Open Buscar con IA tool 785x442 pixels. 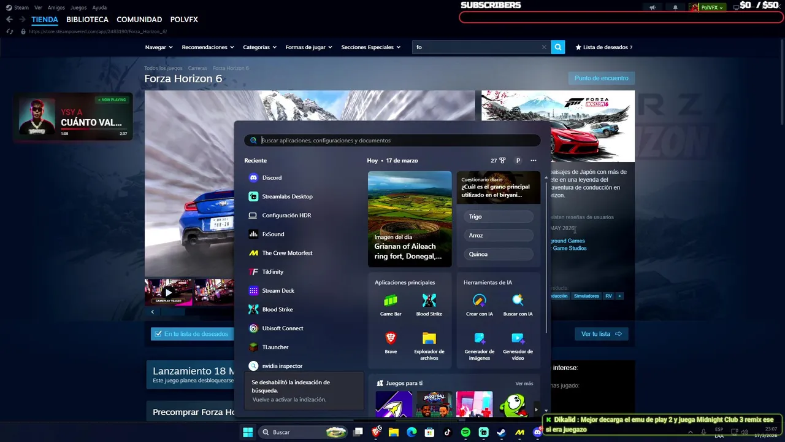(x=518, y=305)
